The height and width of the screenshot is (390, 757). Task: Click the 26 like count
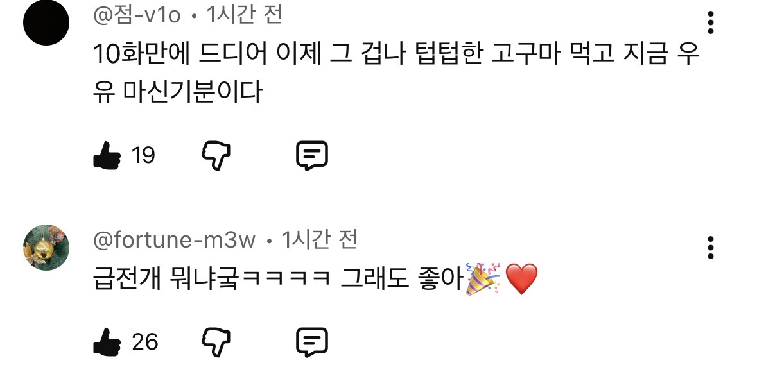click(x=145, y=343)
